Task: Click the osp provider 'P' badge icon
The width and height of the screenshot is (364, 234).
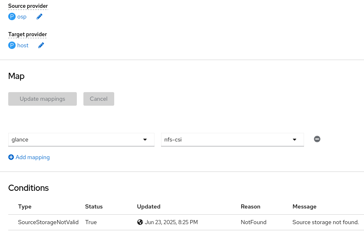Action: (x=12, y=17)
